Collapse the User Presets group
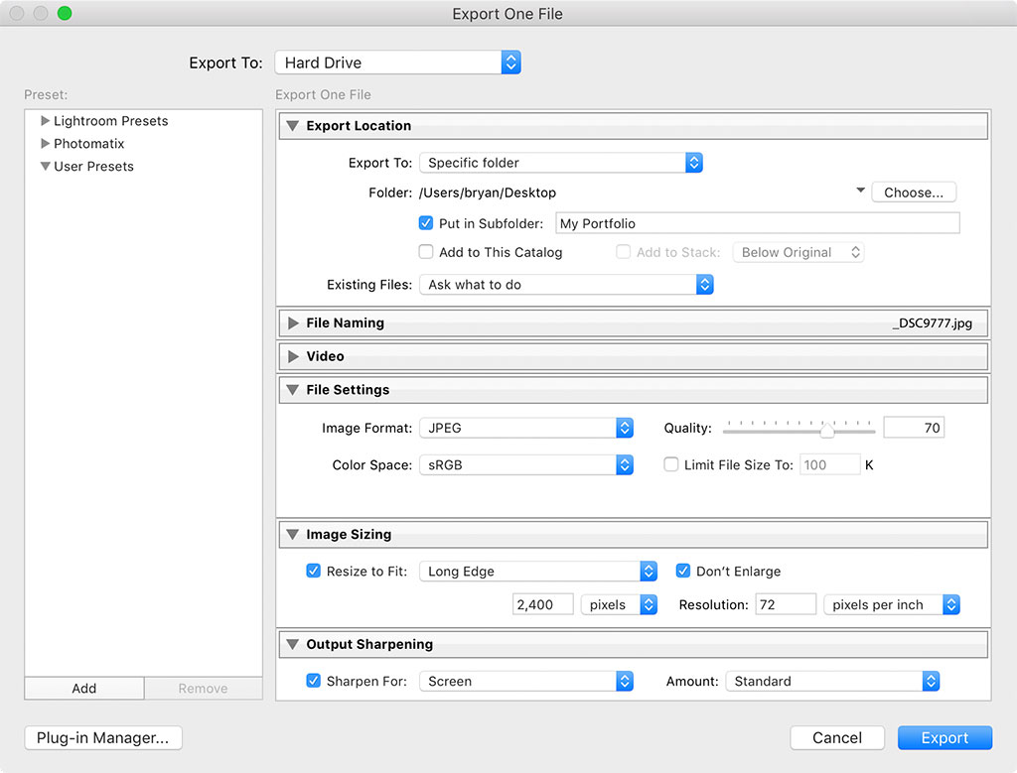The height and width of the screenshot is (773, 1017). click(45, 167)
